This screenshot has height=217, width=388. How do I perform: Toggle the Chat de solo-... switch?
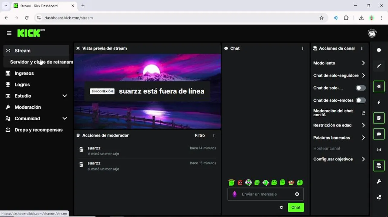[361, 88]
